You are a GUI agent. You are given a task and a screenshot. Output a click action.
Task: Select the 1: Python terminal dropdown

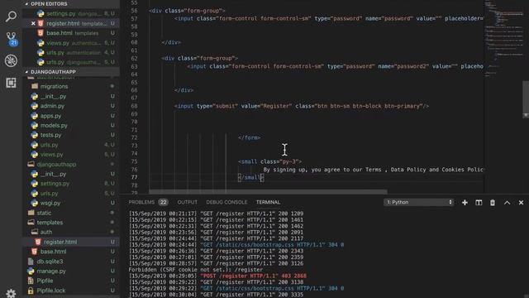coord(418,202)
